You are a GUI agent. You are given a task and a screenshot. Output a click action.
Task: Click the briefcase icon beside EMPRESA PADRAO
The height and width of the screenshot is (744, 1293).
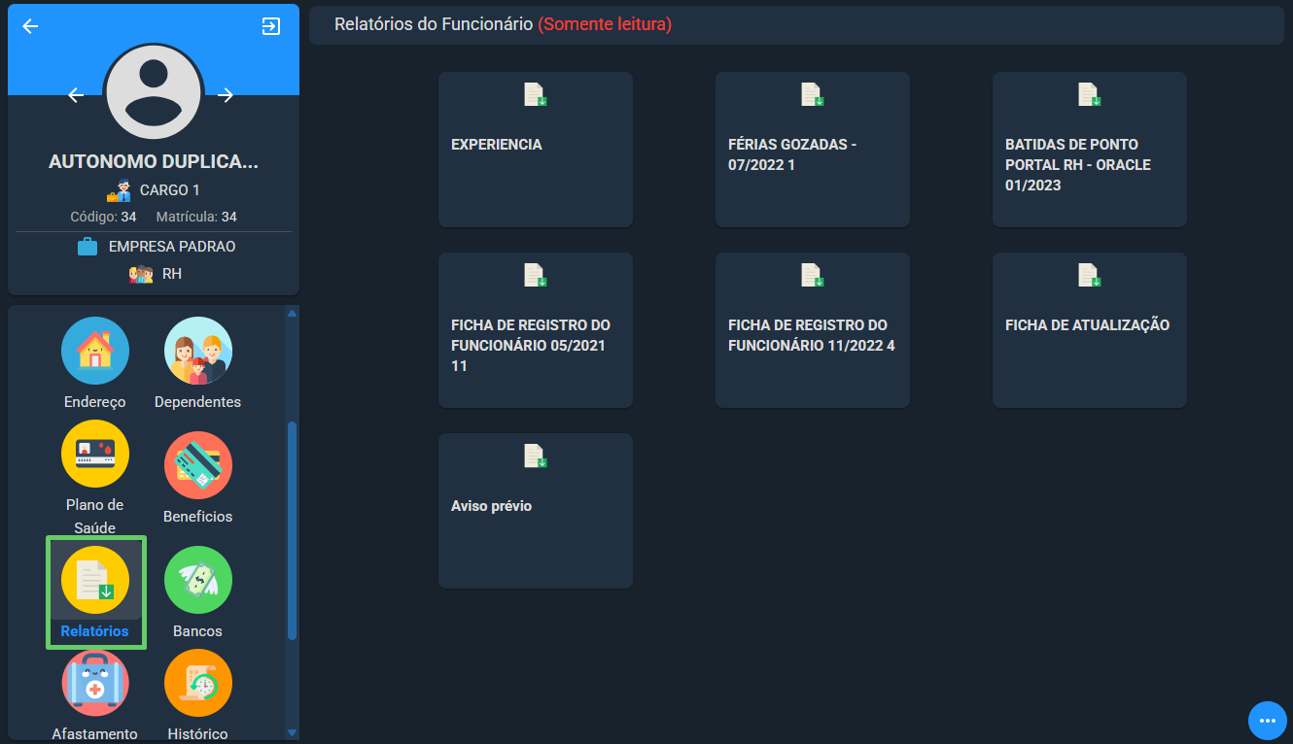(x=87, y=247)
